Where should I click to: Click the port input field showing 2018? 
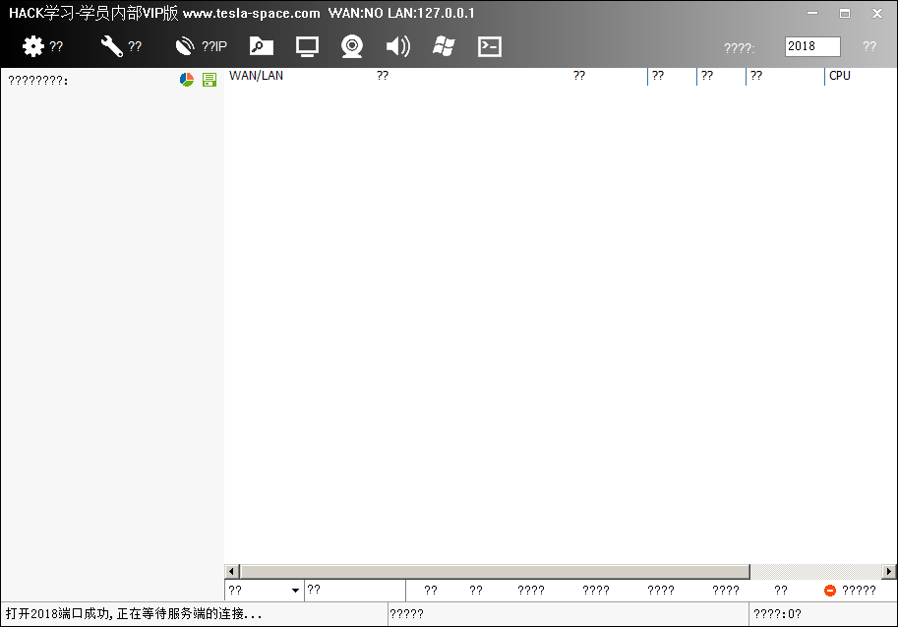click(812, 46)
